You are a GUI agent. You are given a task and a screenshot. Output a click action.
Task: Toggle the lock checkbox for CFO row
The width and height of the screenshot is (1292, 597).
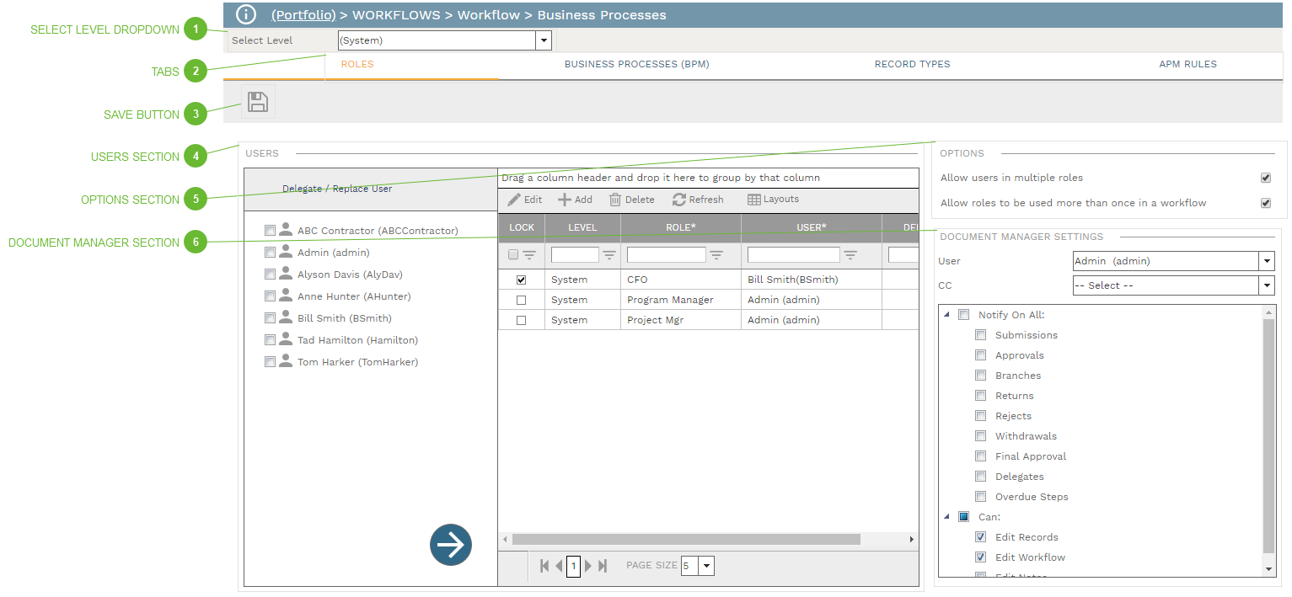pyautogui.click(x=521, y=280)
